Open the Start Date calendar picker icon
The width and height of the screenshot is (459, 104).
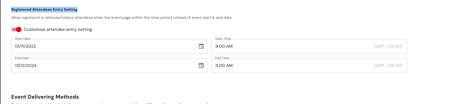click(201, 46)
